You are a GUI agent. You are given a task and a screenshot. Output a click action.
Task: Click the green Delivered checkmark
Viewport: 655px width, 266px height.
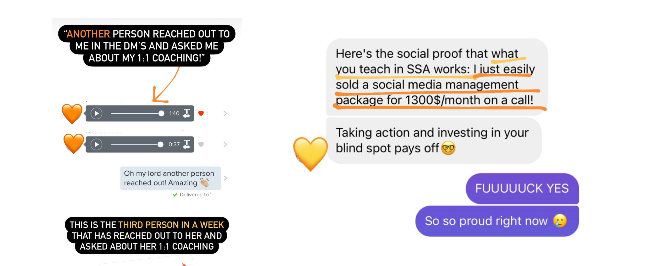click(x=175, y=195)
